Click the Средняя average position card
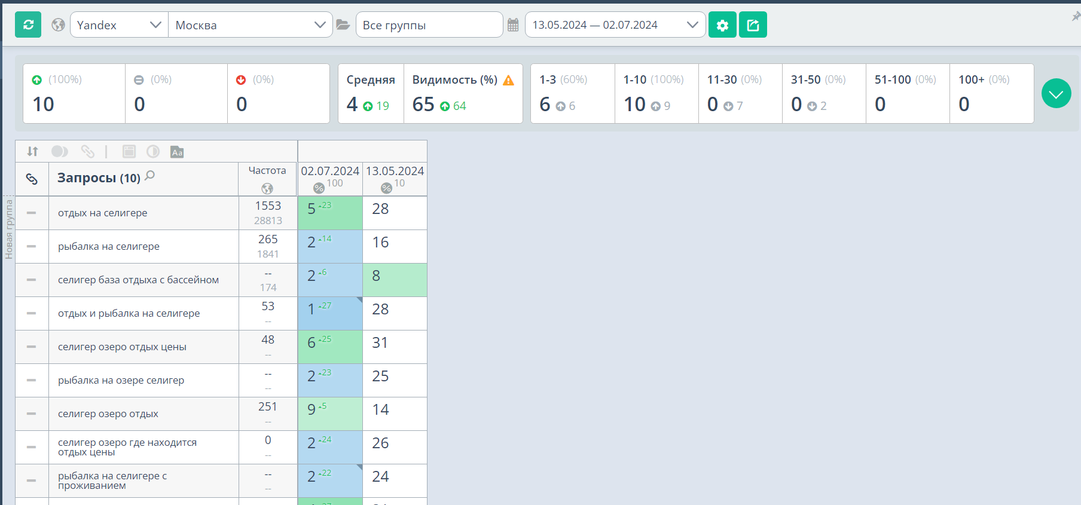The height and width of the screenshot is (505, 1081). tap(371, 94)
